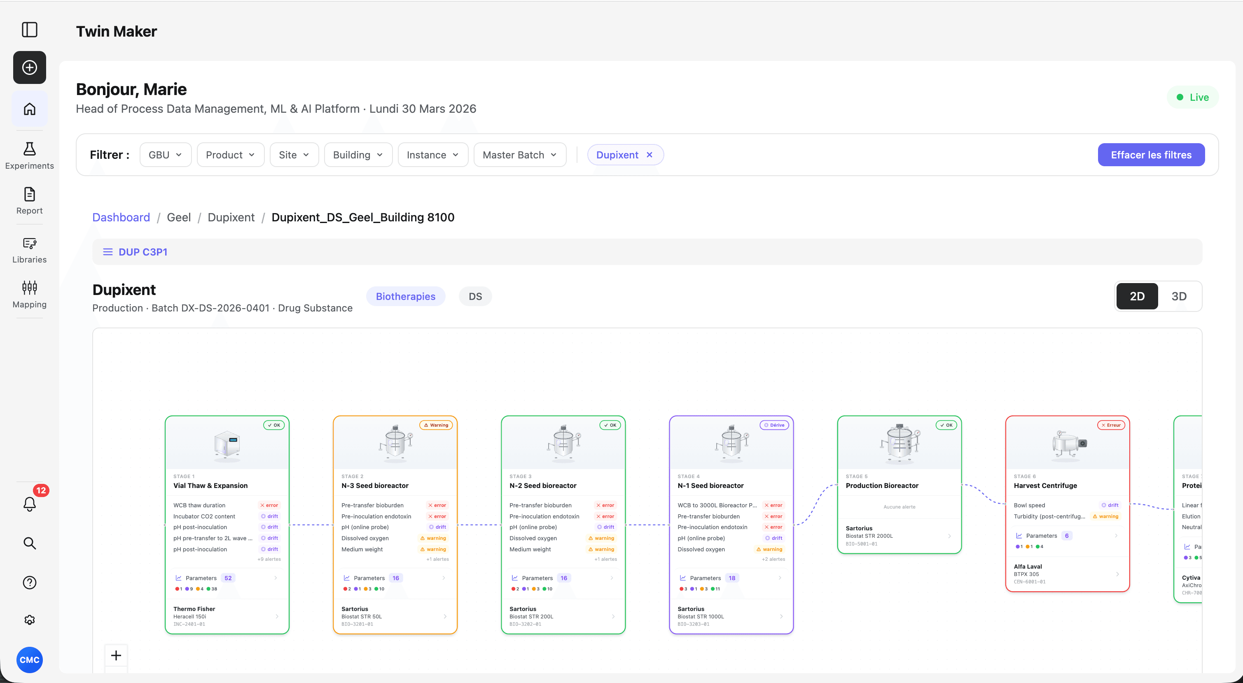Open the help question mark icon
The image size is (1243, 683).
point(29,582)
